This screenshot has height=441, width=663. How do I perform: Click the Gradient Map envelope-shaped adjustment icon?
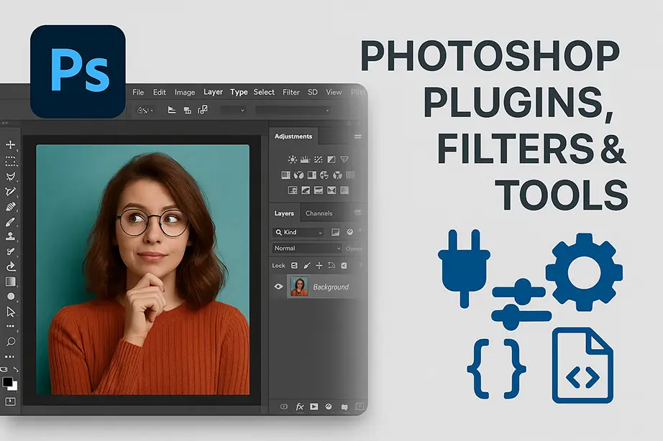(x=331, y=190)
